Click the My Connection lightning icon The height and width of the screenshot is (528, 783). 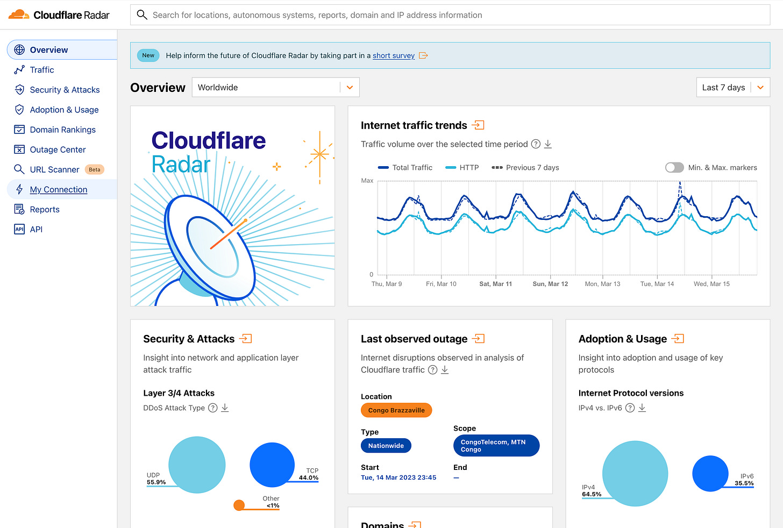coord(19,189)
